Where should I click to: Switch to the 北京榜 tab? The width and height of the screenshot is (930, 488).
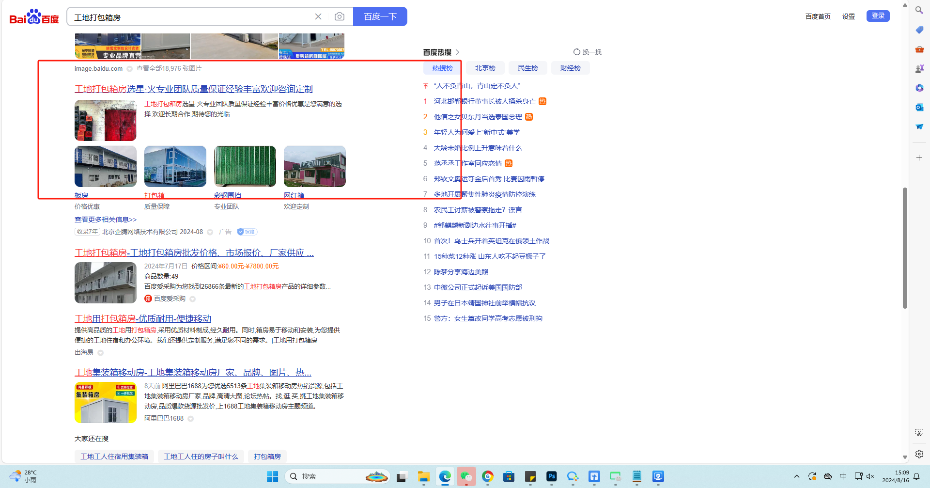(x=485, y=68)
